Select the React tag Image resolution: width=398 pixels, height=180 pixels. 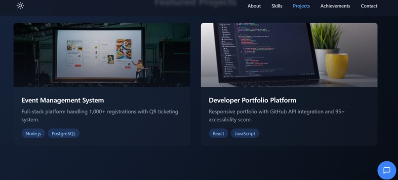point(218,133)
